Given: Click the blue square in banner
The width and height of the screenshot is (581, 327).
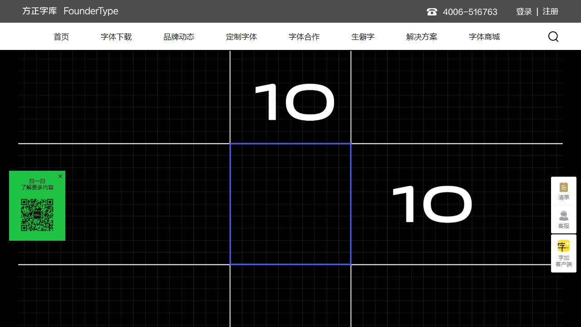Looking at the screenshot, I should [290, 204].
